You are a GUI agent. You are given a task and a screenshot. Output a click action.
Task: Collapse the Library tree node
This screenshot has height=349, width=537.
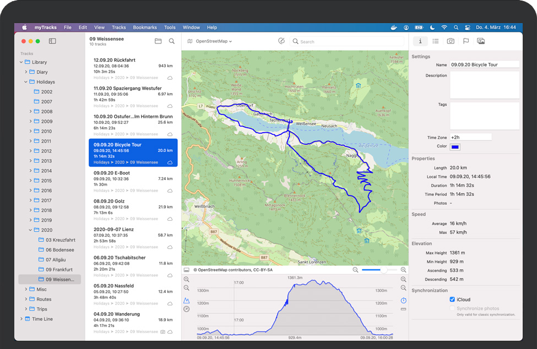coord(21,62)
